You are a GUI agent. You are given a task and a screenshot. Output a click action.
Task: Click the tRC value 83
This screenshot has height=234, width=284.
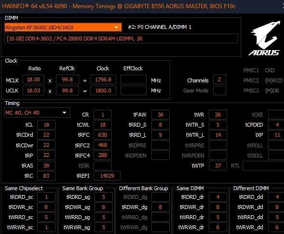point(46,176)
